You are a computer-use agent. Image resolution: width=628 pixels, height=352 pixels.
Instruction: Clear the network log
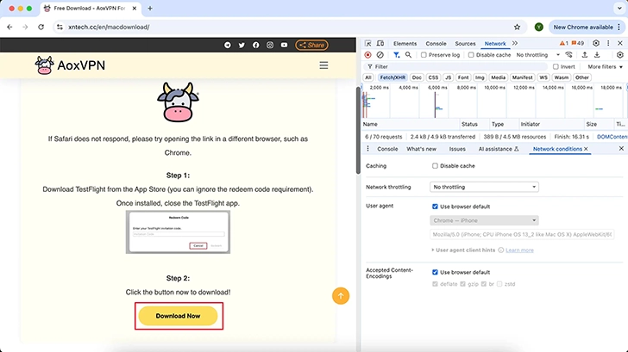[380, 54]
